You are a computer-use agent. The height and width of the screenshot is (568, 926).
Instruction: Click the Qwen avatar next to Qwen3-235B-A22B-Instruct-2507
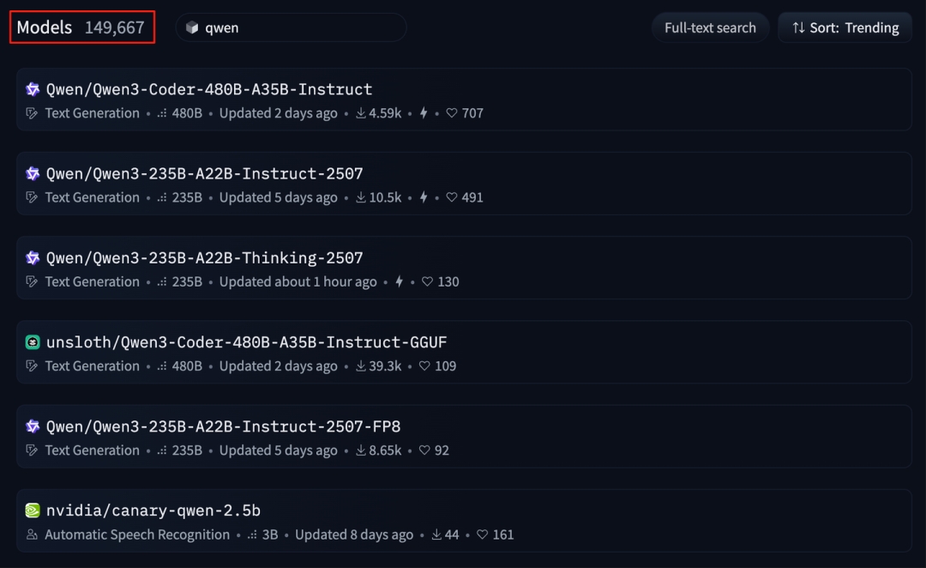pyautogui.click(x=33, y=174)
